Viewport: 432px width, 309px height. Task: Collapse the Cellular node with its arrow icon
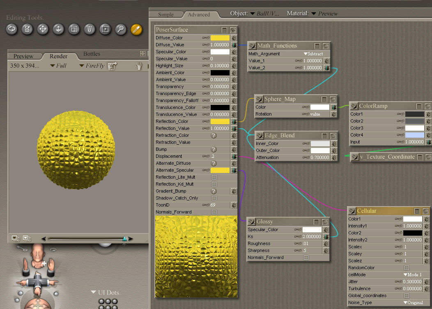click(352, 211)
